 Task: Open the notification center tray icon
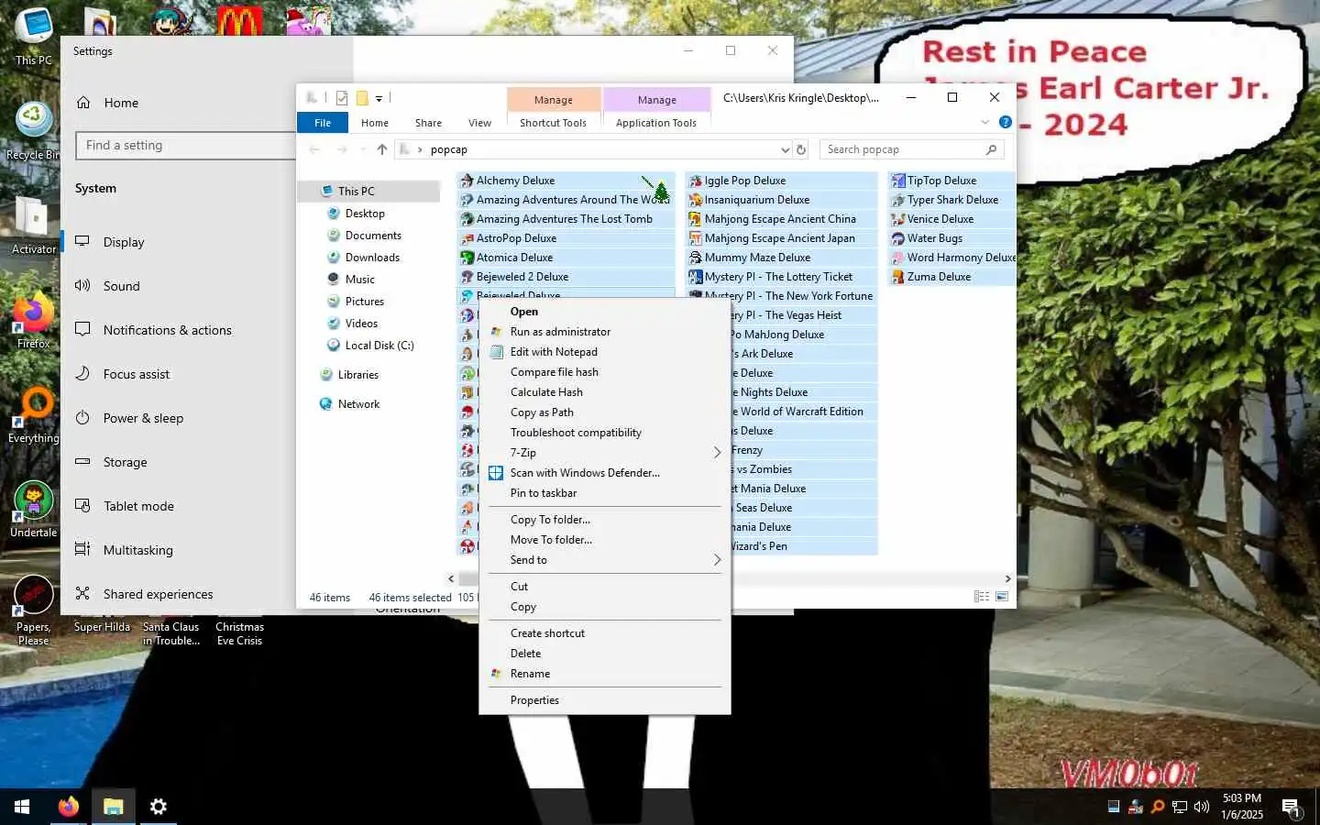coord(1292,808)
